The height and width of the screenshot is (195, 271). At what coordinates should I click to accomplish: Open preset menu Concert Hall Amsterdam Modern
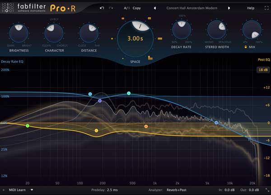click(192, 8)
